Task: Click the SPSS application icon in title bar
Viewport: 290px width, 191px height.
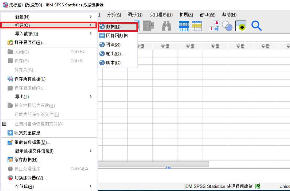Action: point(5,5)
